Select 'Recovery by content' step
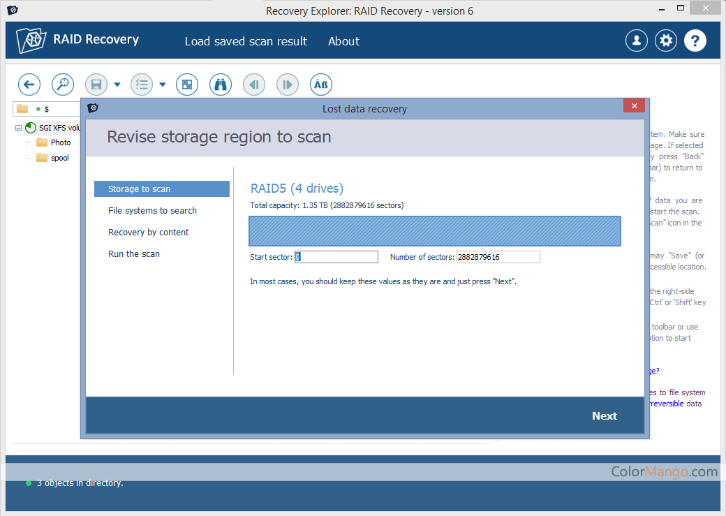The height and width of the screenshot is (516, 726). click(148, 233)
